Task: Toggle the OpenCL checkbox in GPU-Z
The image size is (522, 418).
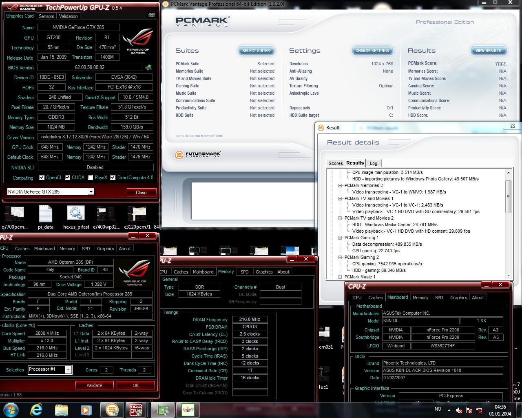Action: (x=42, y=178)
